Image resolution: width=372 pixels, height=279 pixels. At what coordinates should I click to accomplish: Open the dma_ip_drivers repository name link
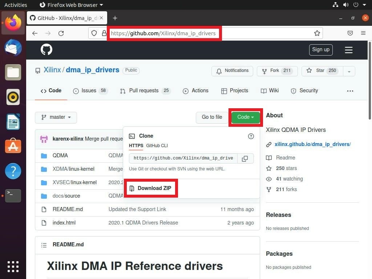(93, 70)
